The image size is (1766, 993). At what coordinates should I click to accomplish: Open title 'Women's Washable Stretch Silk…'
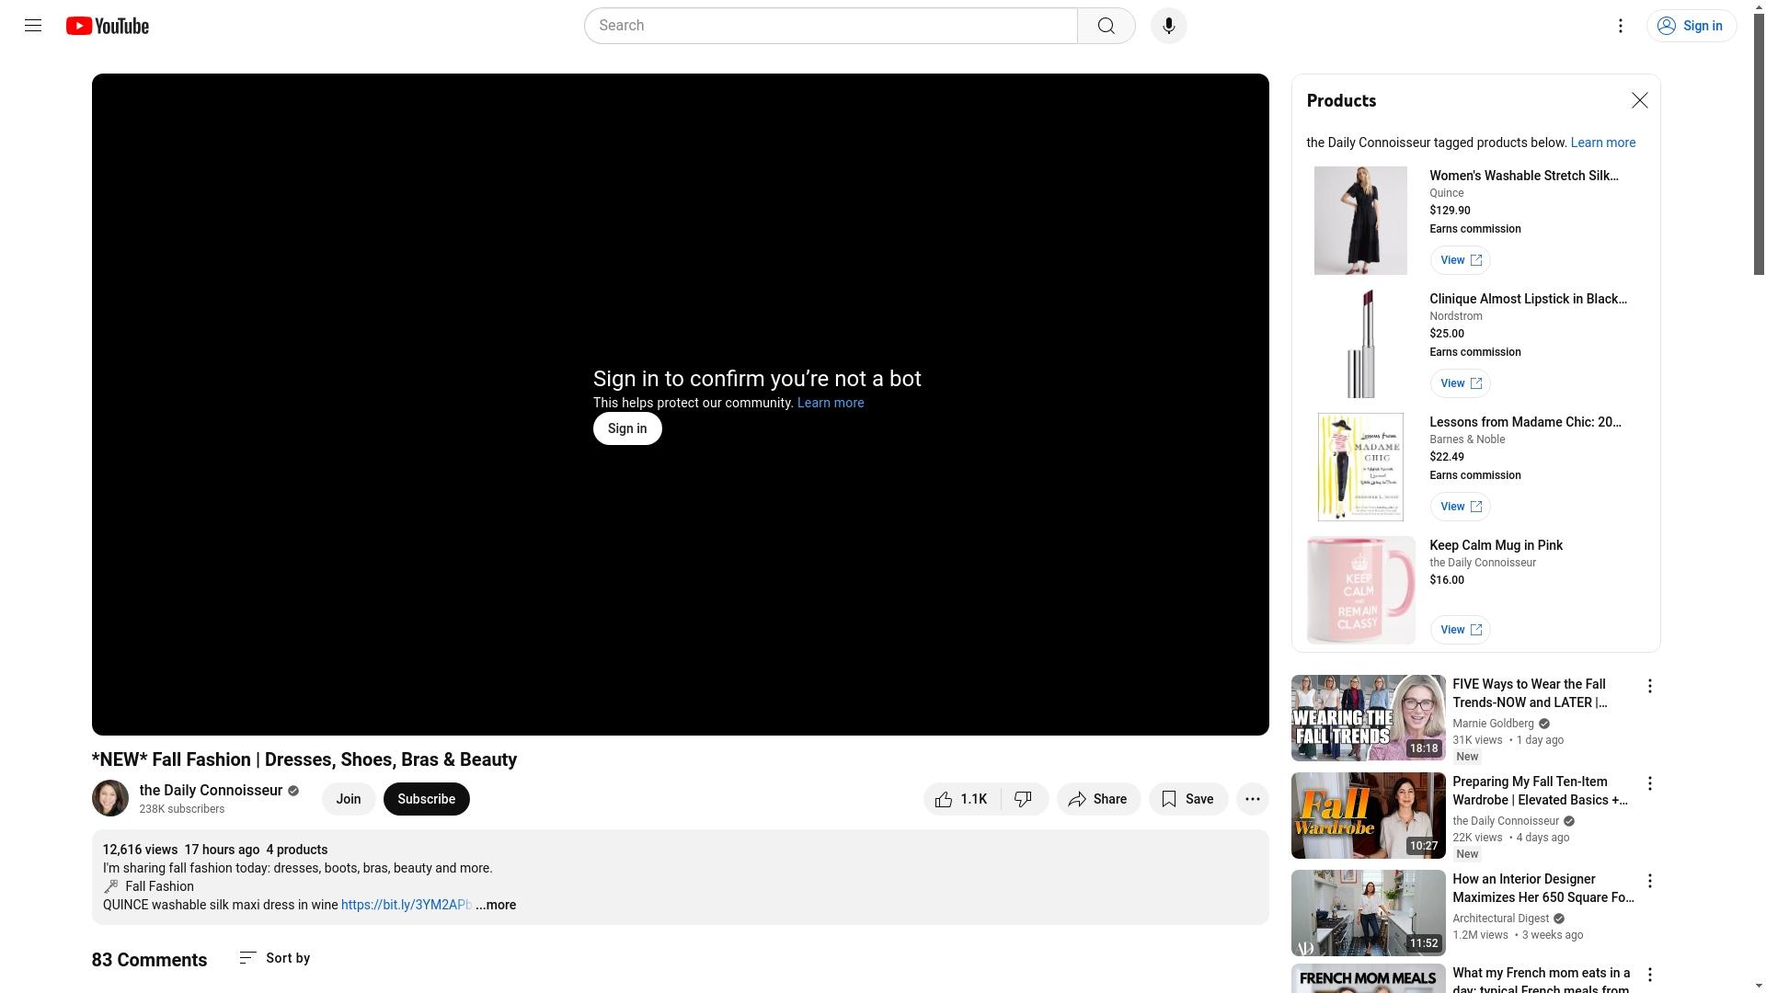(x=1524, y=176)
